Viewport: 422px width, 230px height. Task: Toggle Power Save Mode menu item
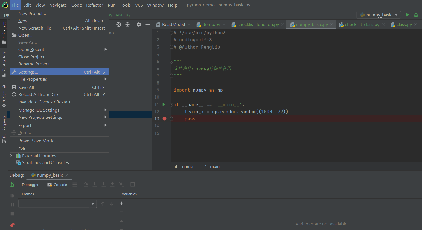click(60, 141)
